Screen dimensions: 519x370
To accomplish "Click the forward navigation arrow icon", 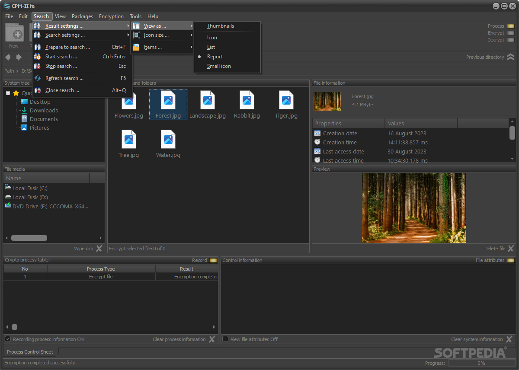I will pos(19,57).
